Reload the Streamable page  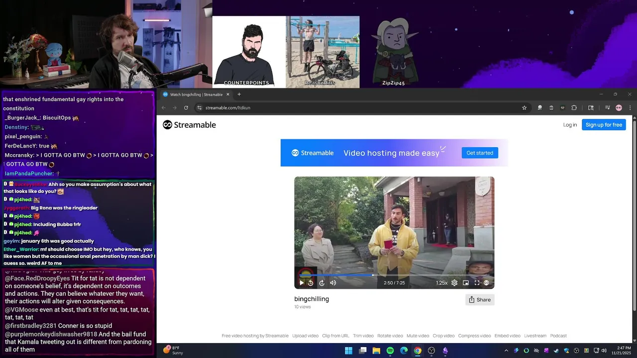(x=186, y=107)
